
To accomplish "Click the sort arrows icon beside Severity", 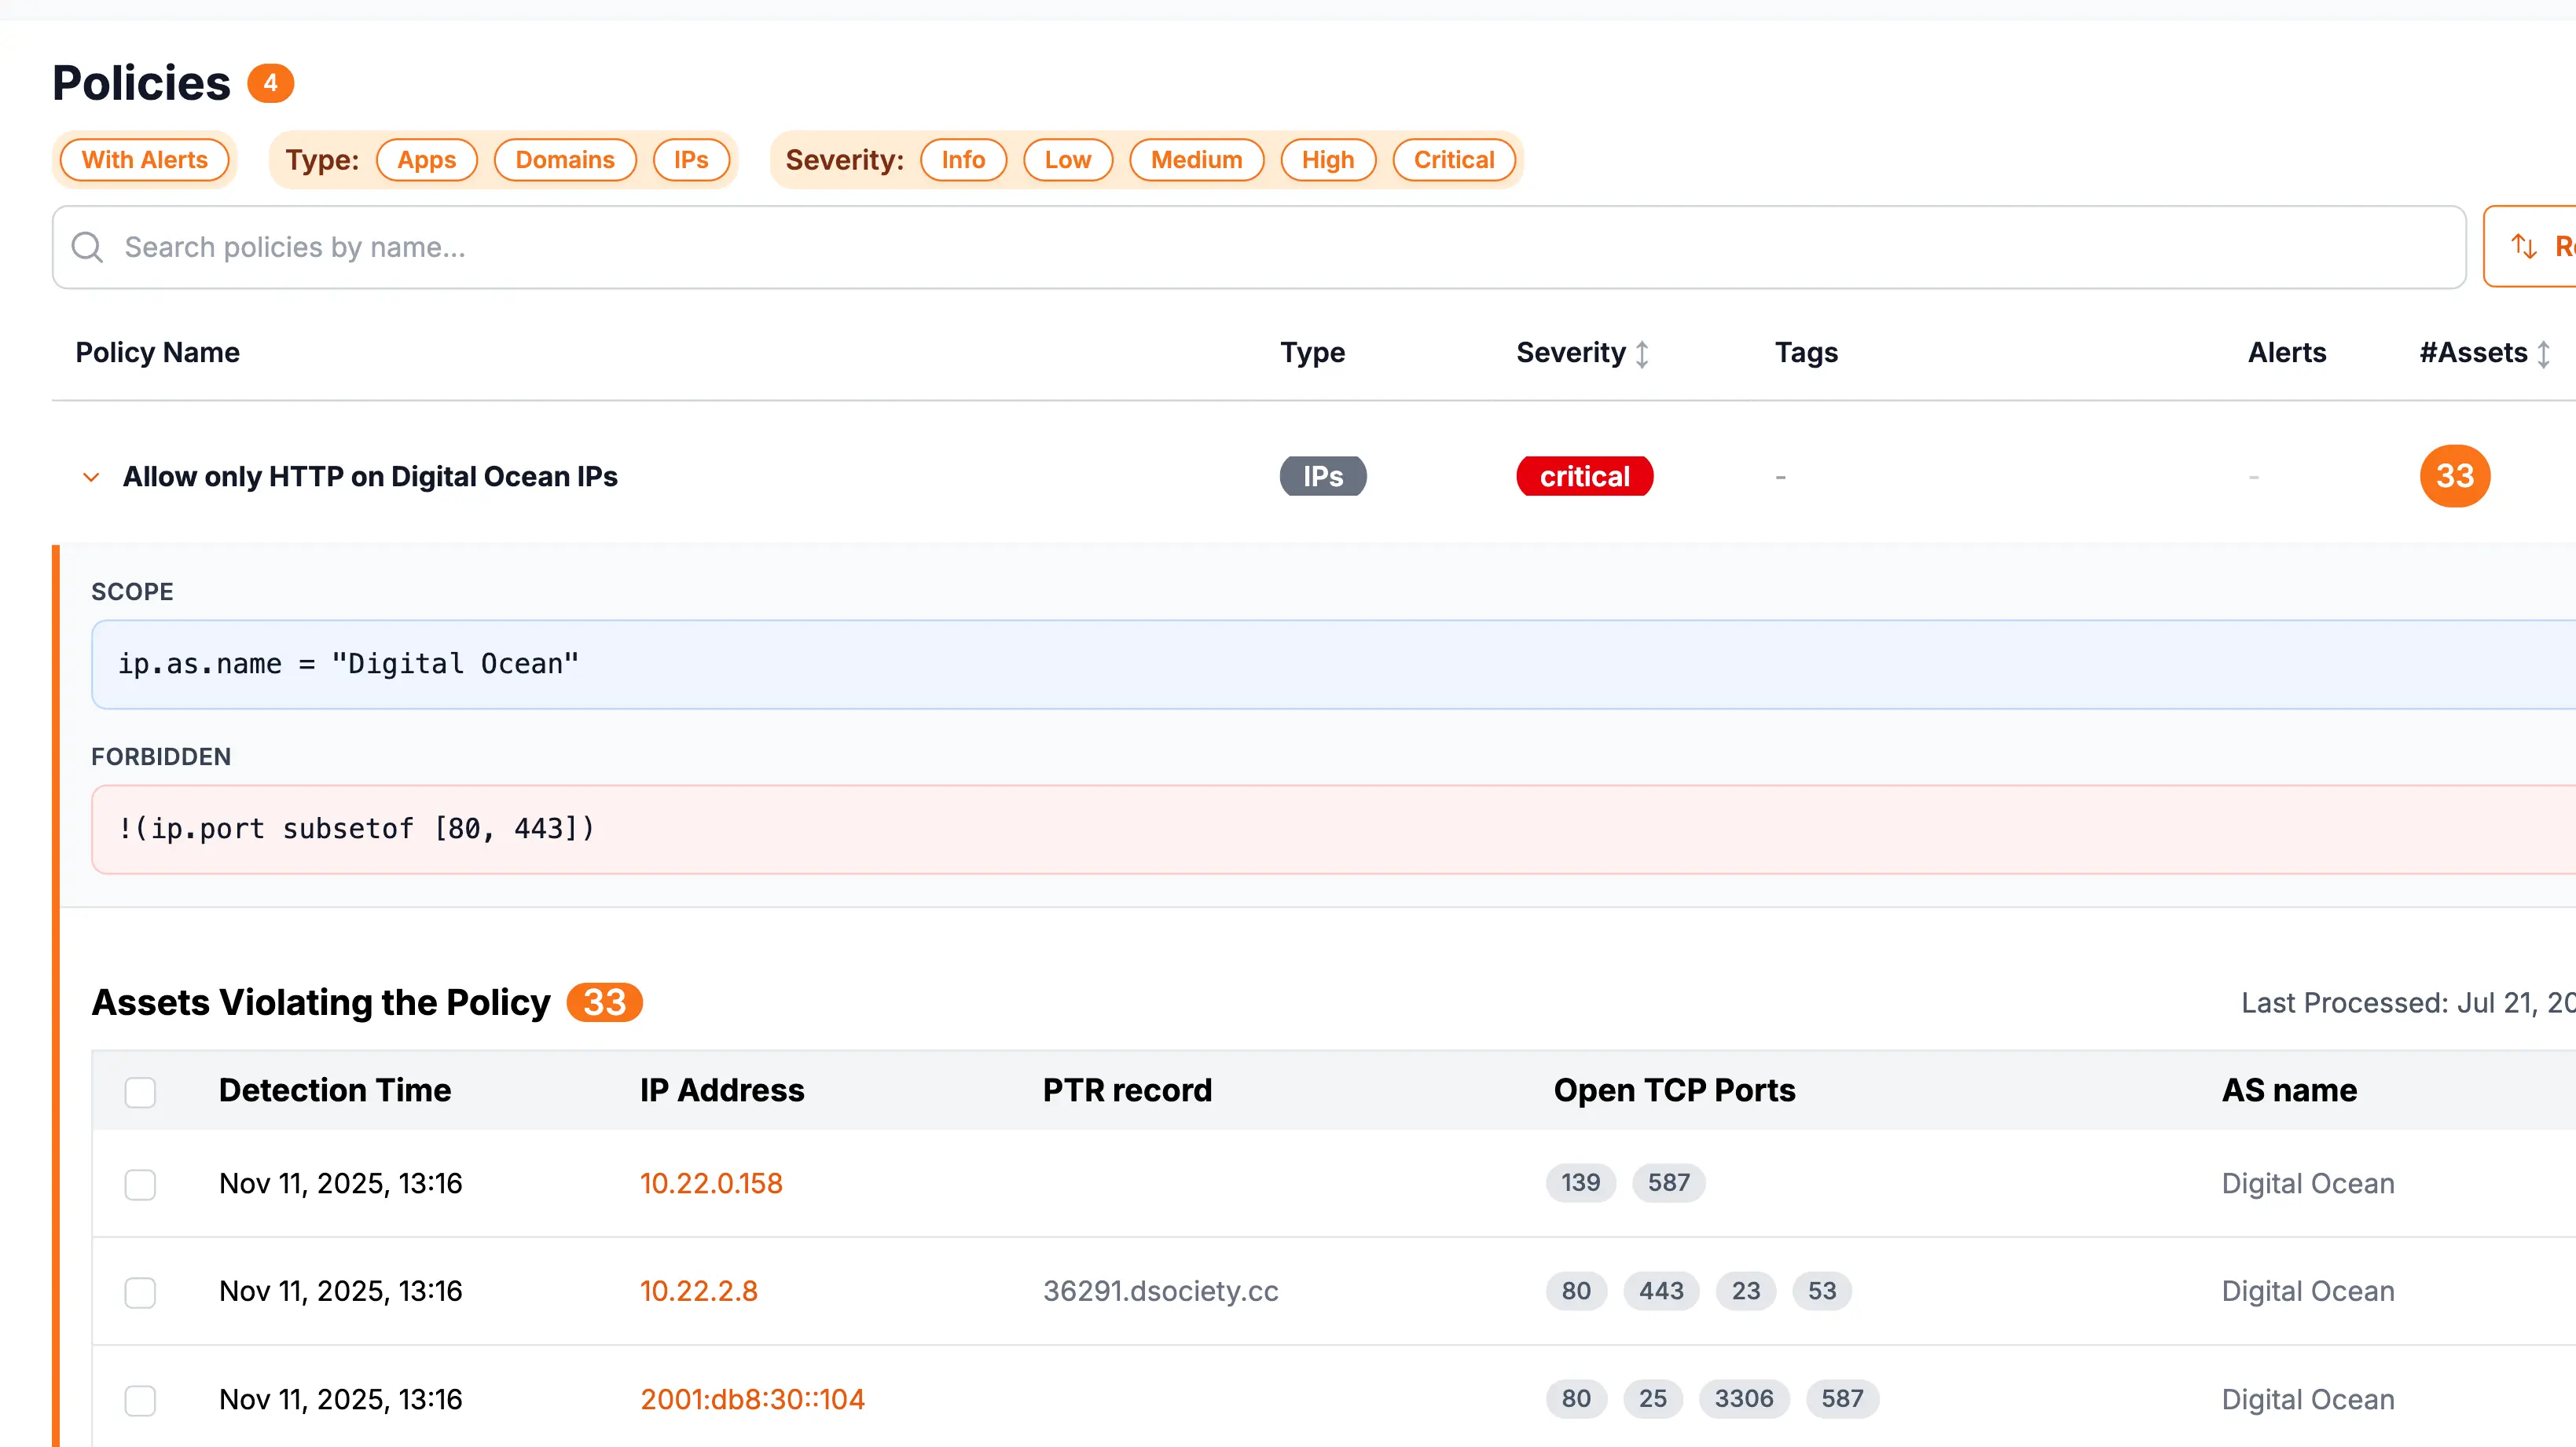I will pos(1642,354).
